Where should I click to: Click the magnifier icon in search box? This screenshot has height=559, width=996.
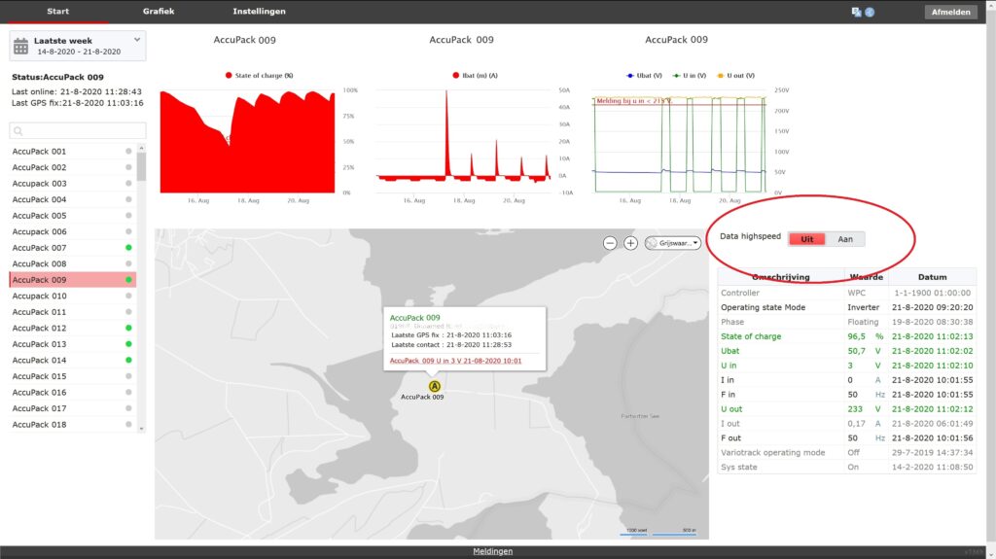point(19,130)
